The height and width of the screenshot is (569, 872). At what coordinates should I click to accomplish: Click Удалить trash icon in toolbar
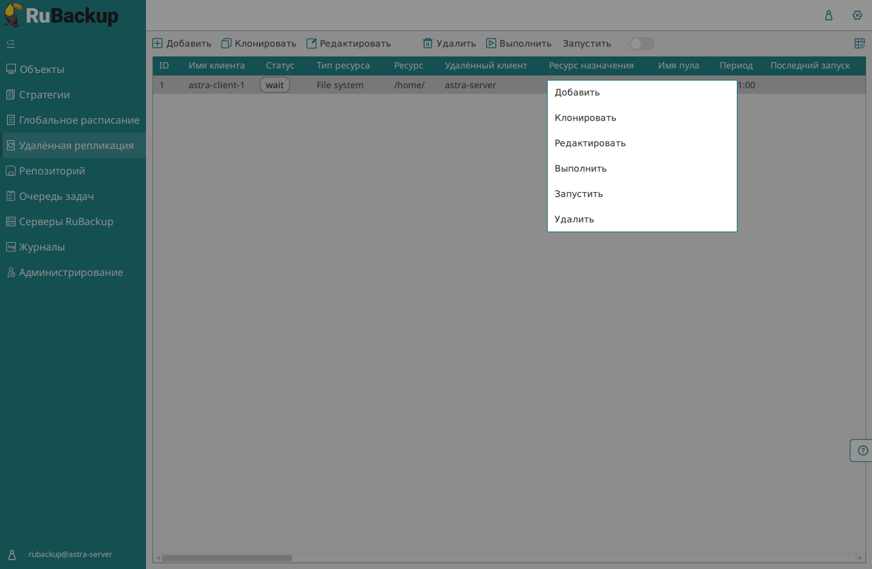428,44
